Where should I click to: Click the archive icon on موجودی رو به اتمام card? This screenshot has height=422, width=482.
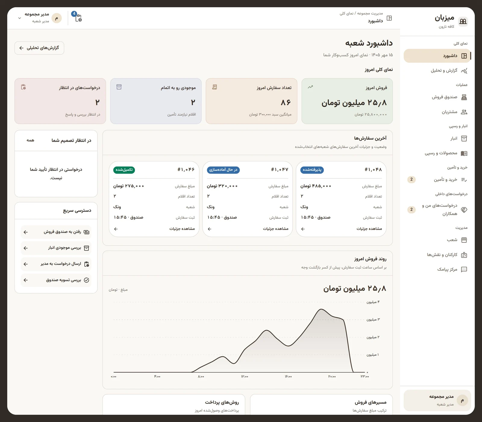click(119, 87)
